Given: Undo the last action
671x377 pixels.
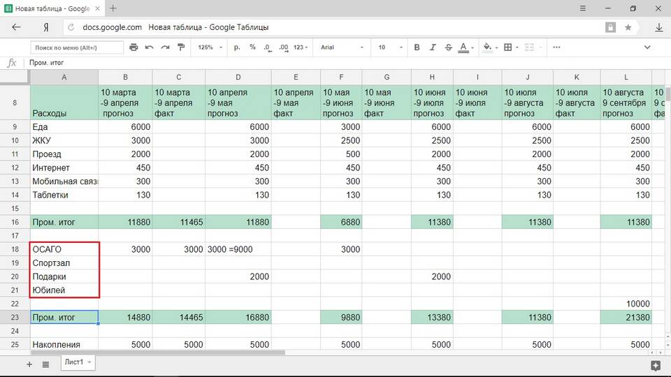Looking at the screenshot, I should 149,47.
